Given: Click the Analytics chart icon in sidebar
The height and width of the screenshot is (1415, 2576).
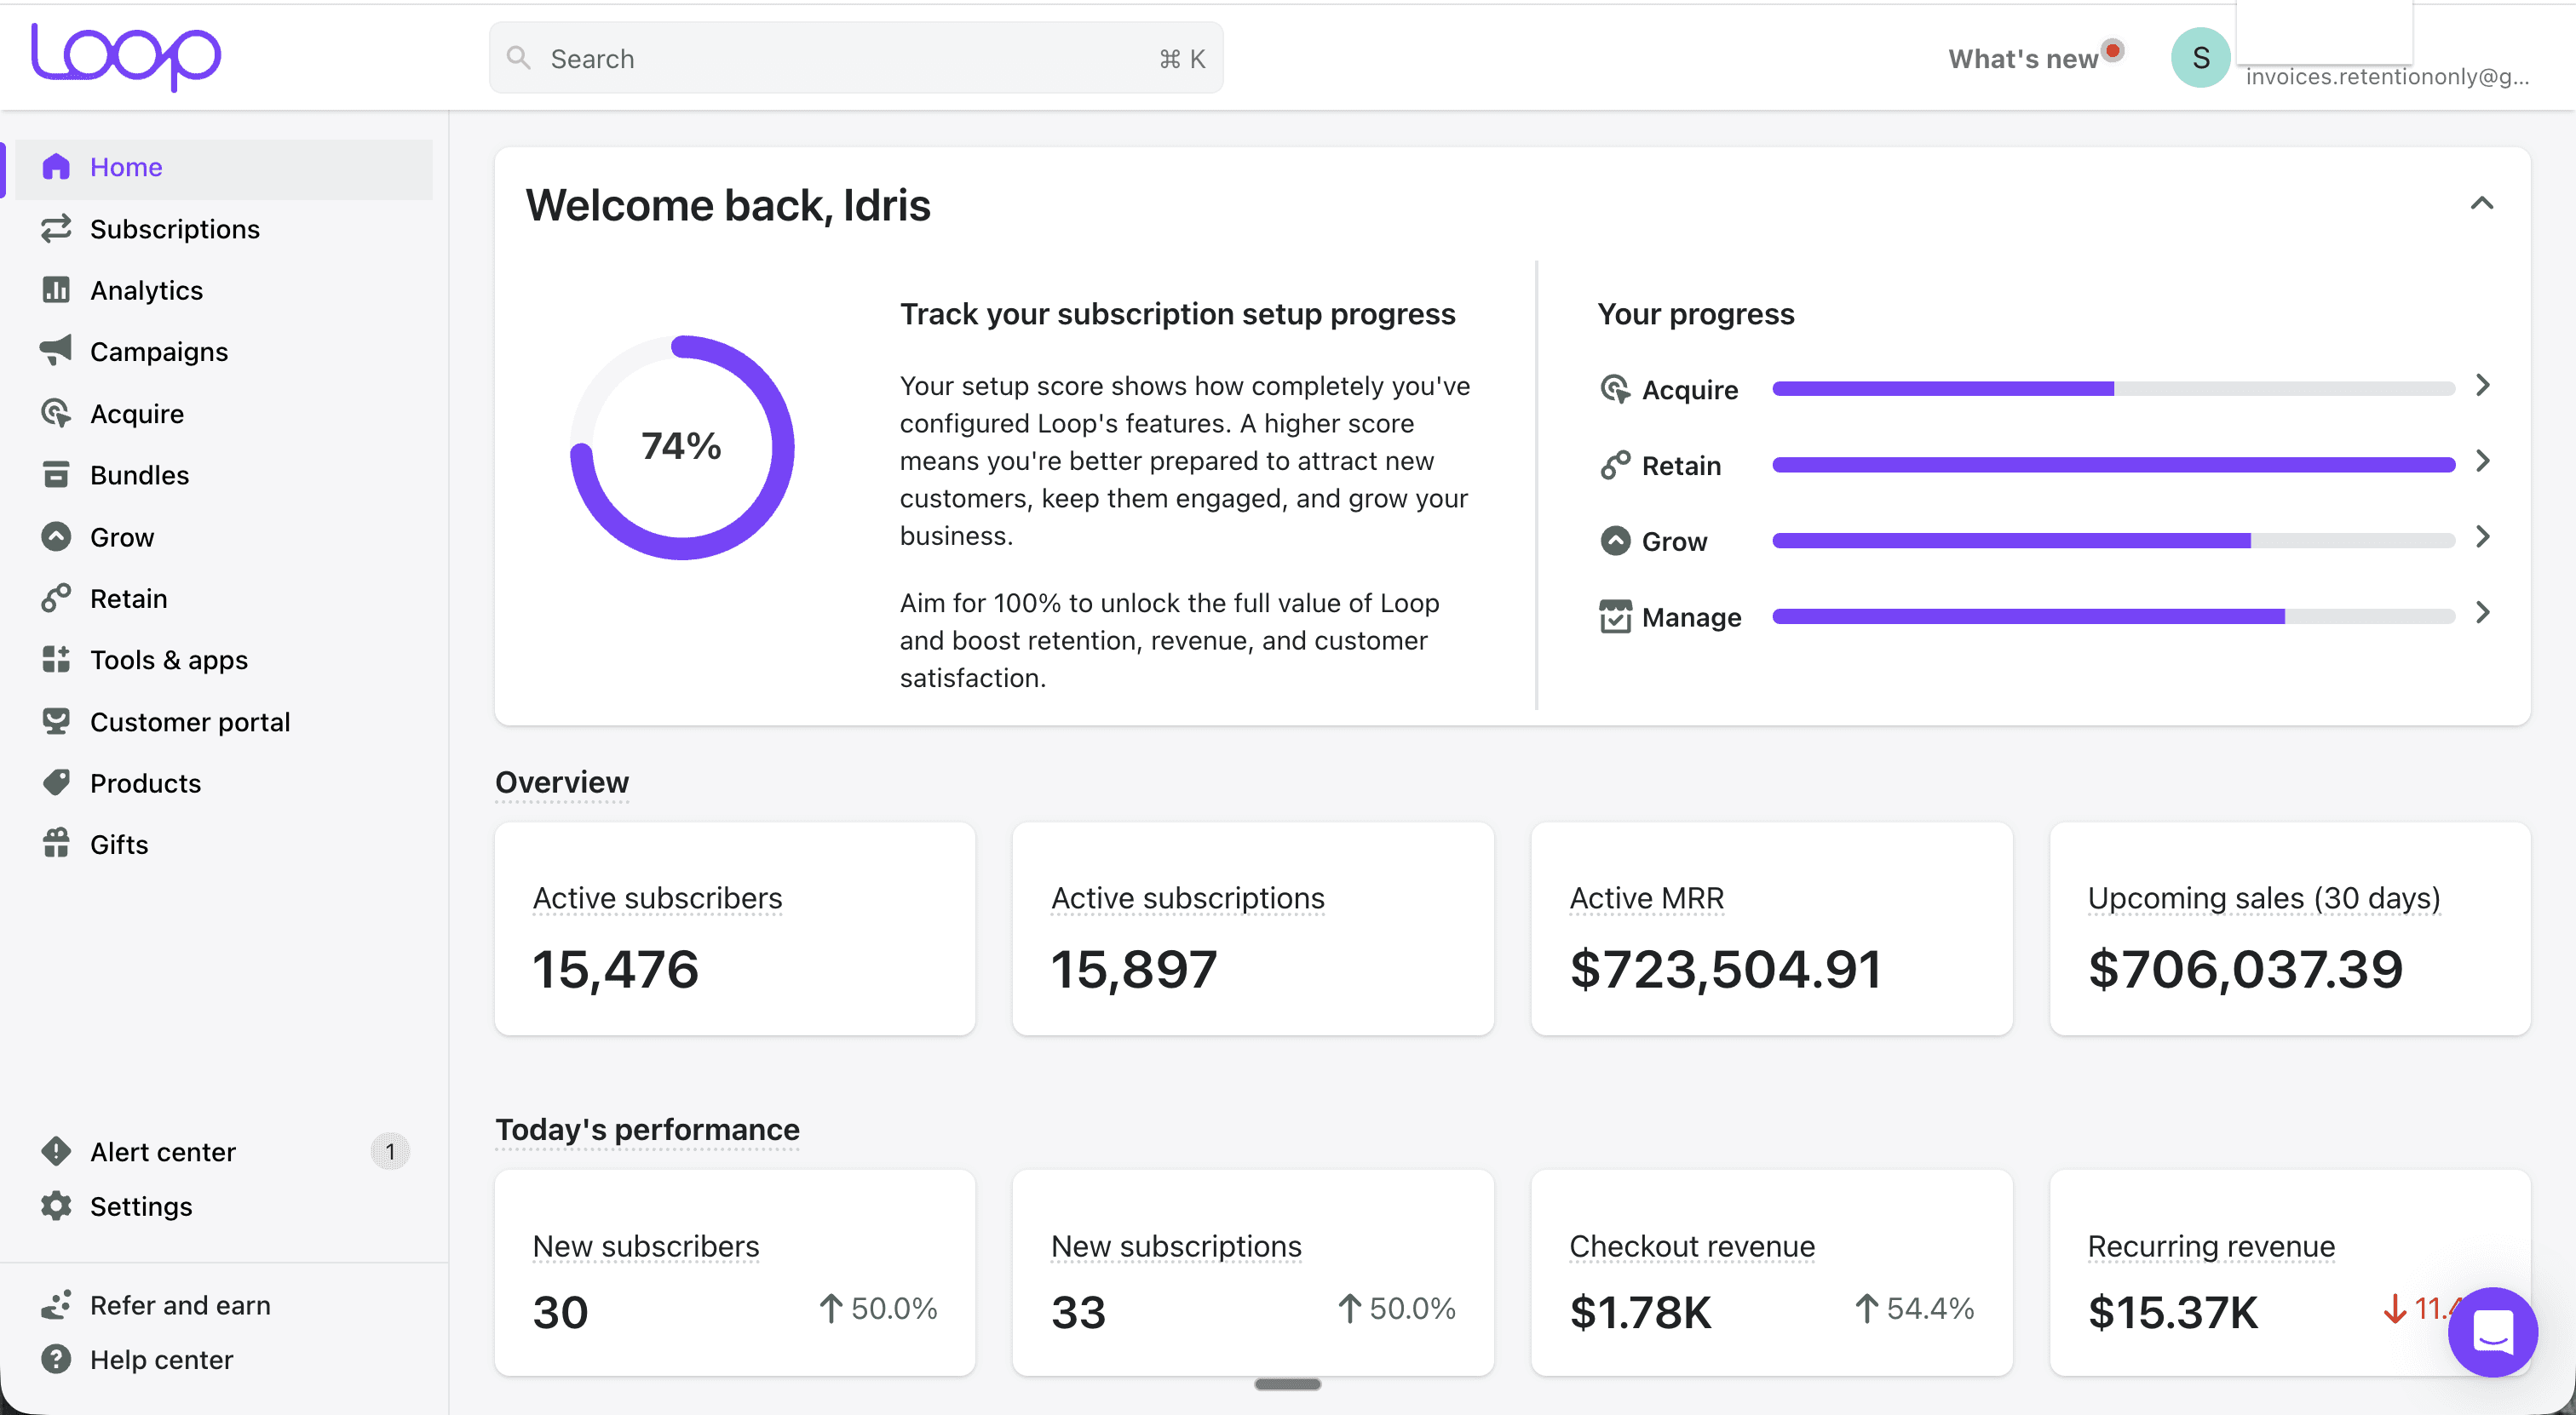Looking at the screenshot, I should point(56,289).
